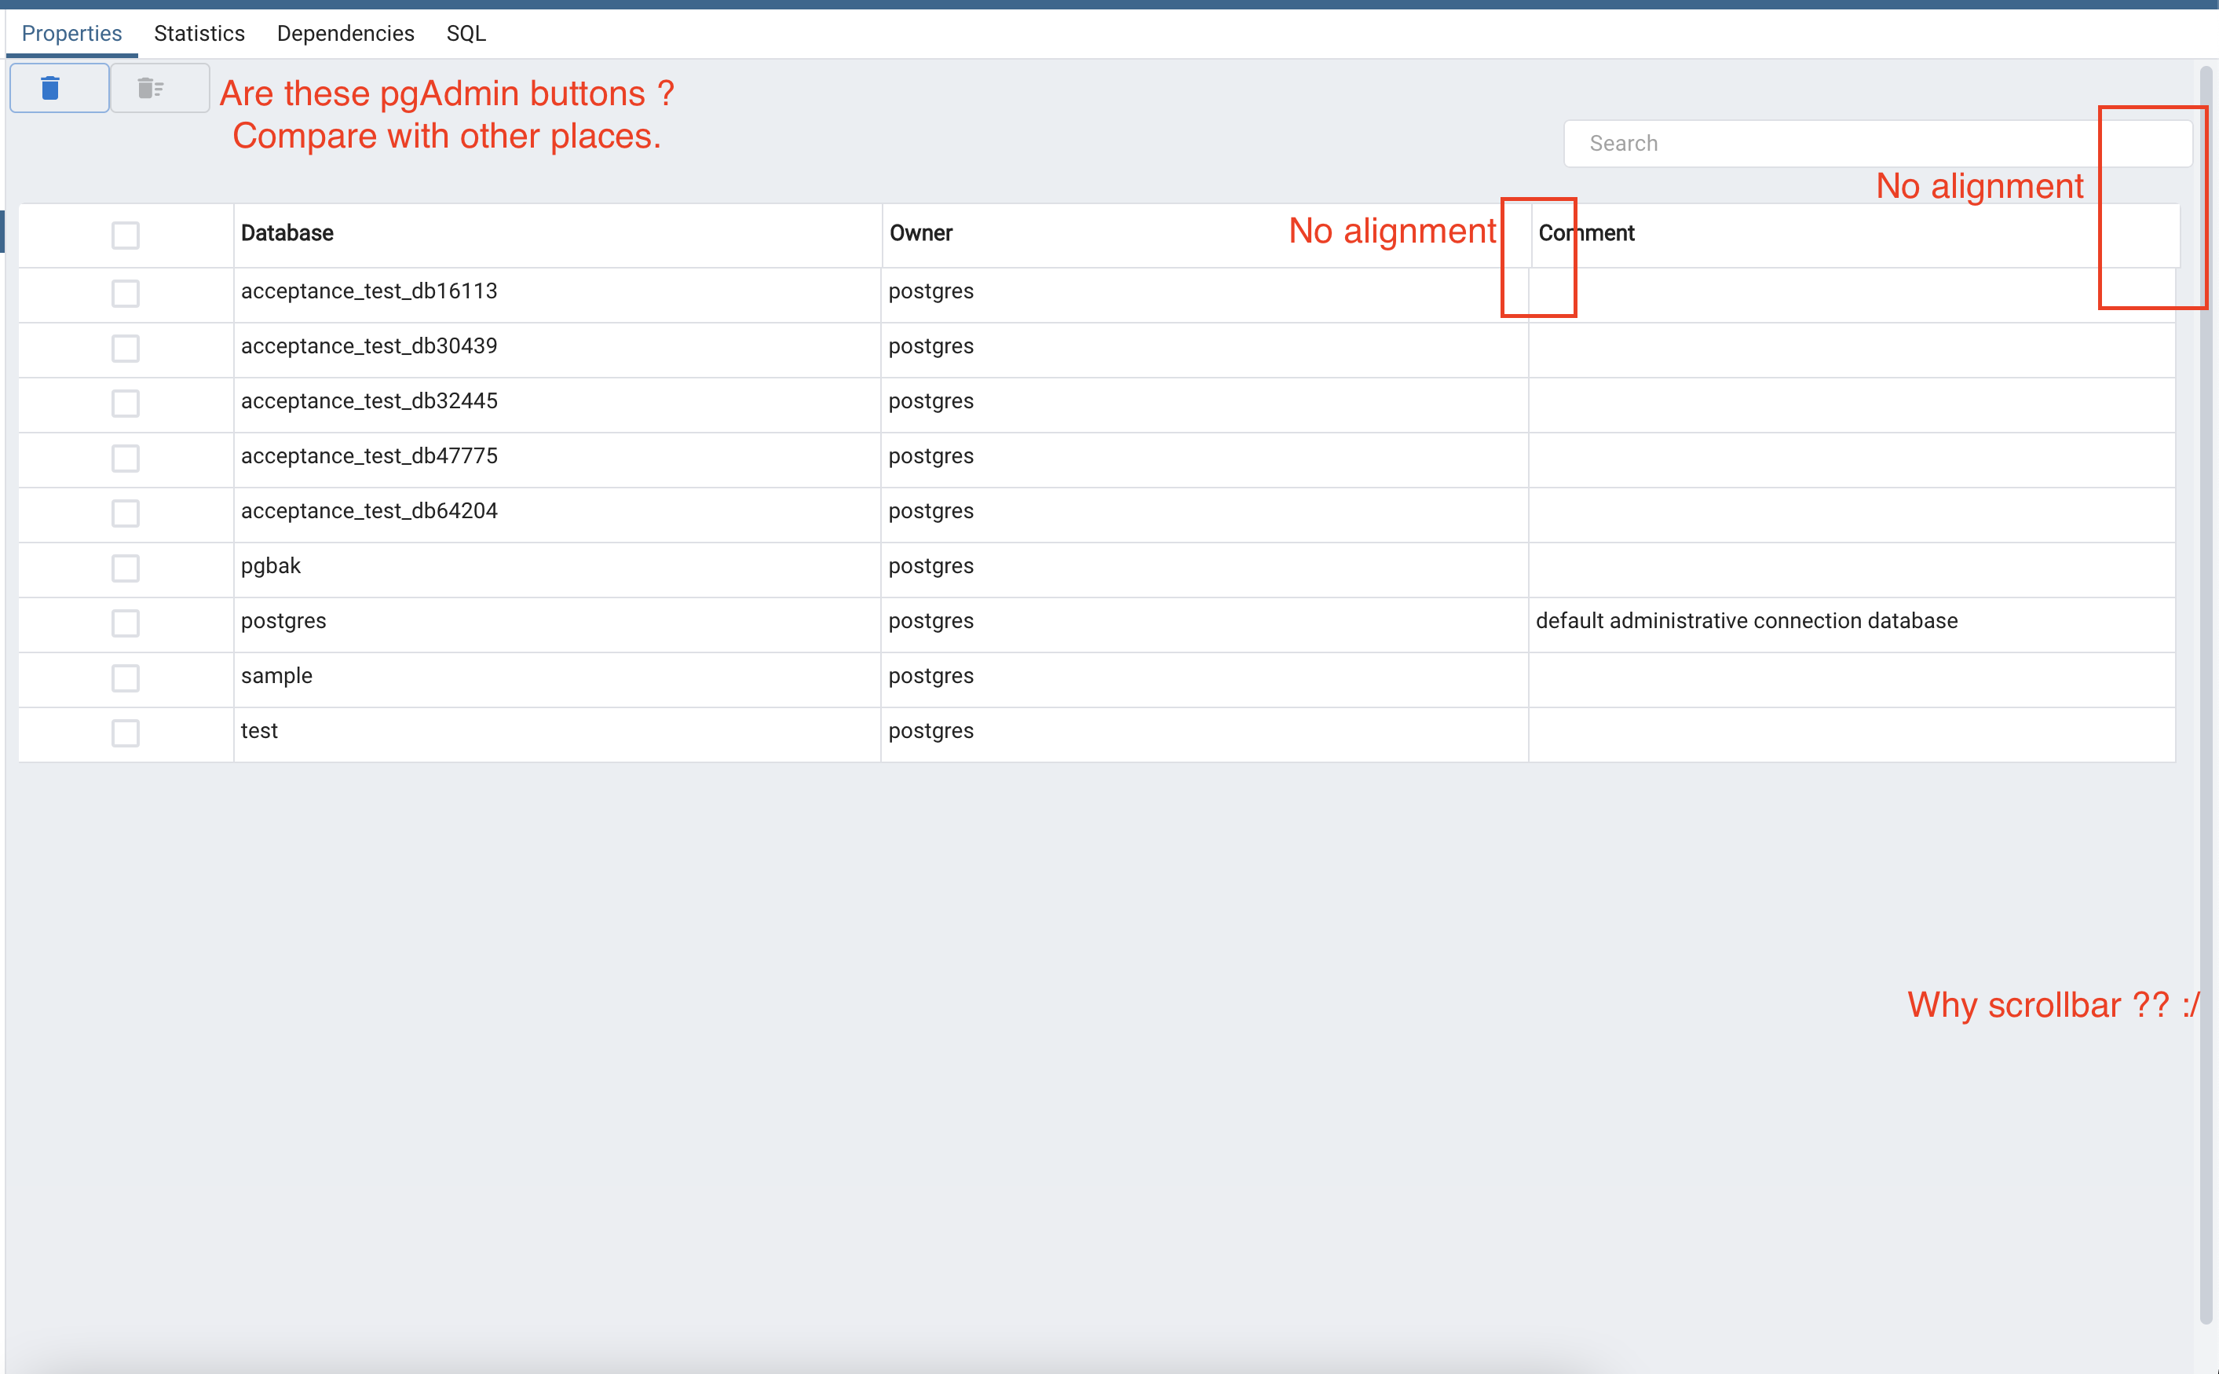Click the blue delete trash icon
2219x1374 pixels.
51,88
